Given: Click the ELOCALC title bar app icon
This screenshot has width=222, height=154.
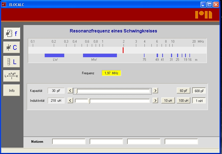Looking at the screenshot, I should (4, 4).
